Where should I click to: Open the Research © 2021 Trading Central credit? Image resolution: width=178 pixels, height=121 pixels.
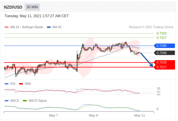[151, 27]
